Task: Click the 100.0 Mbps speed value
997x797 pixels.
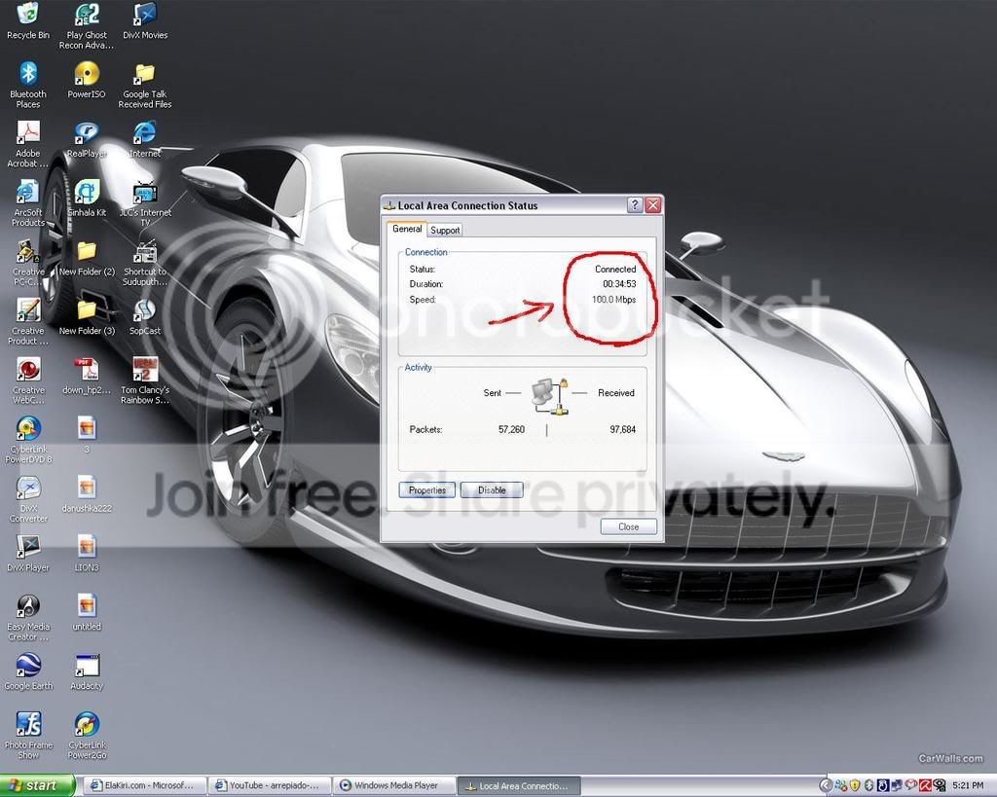Action: point(613,300)
